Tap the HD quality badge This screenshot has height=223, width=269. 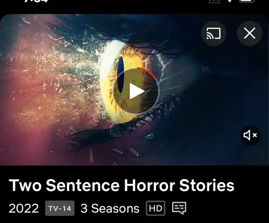click(156, 208)
